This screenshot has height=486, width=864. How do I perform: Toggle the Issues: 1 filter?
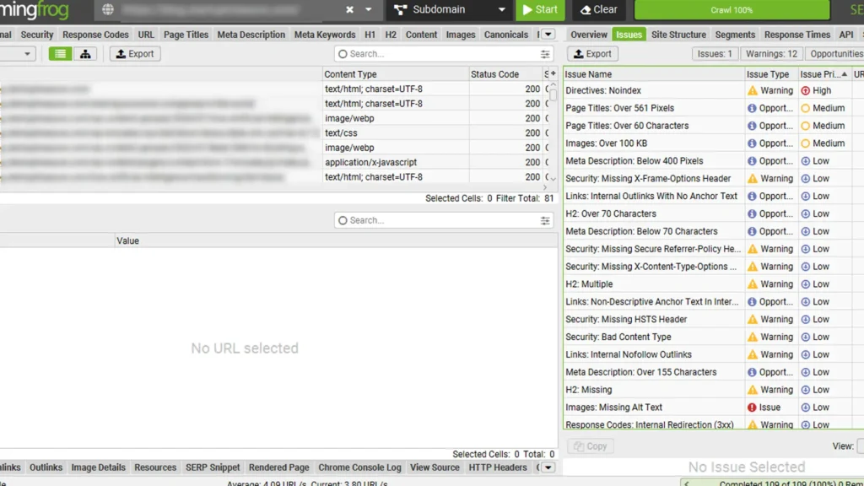click(714, 54)
